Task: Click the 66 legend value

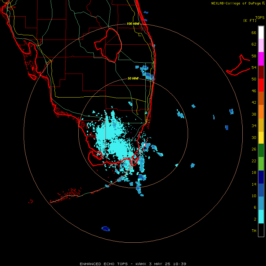Action: [x=254, y=33]
